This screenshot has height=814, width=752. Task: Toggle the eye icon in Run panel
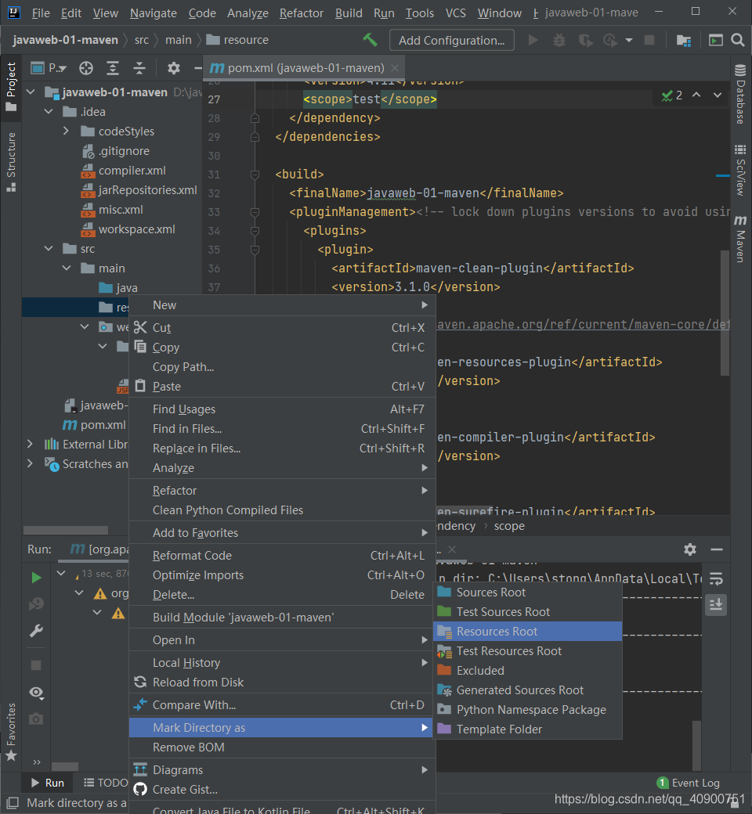tap(36, 692)
